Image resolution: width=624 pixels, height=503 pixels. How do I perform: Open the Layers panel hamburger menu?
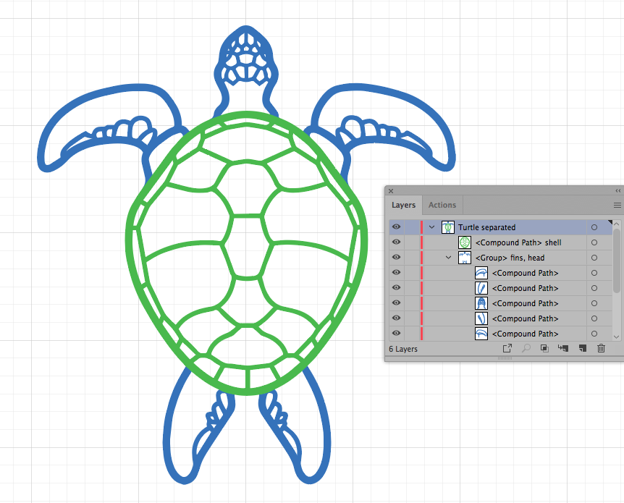coord(617,206)
